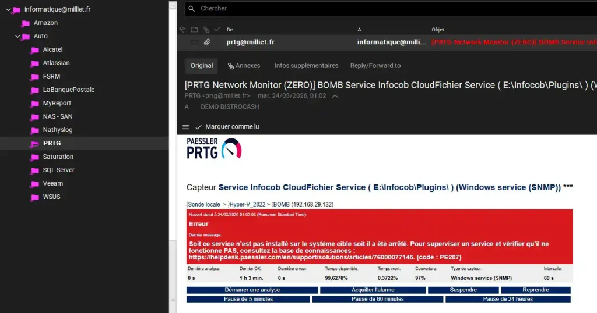
Task: Click the Acquitter l'alarme button
Action: (x=373, y=290)
